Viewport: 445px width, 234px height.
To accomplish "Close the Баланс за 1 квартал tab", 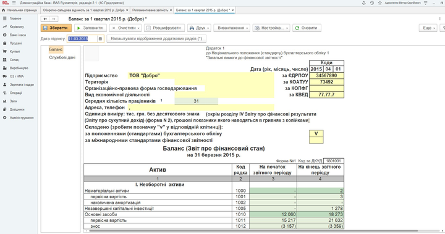I will point(233,10).
